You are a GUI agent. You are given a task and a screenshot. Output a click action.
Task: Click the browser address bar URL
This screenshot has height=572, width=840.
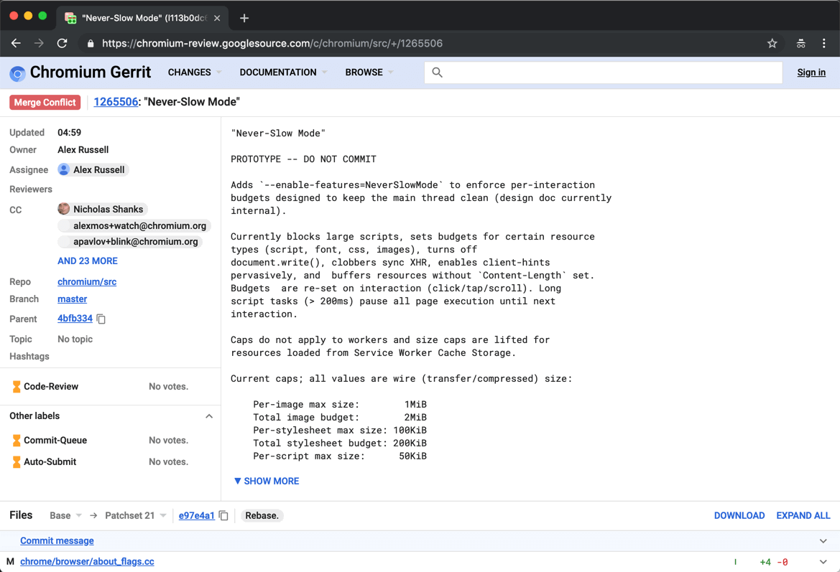272,43
